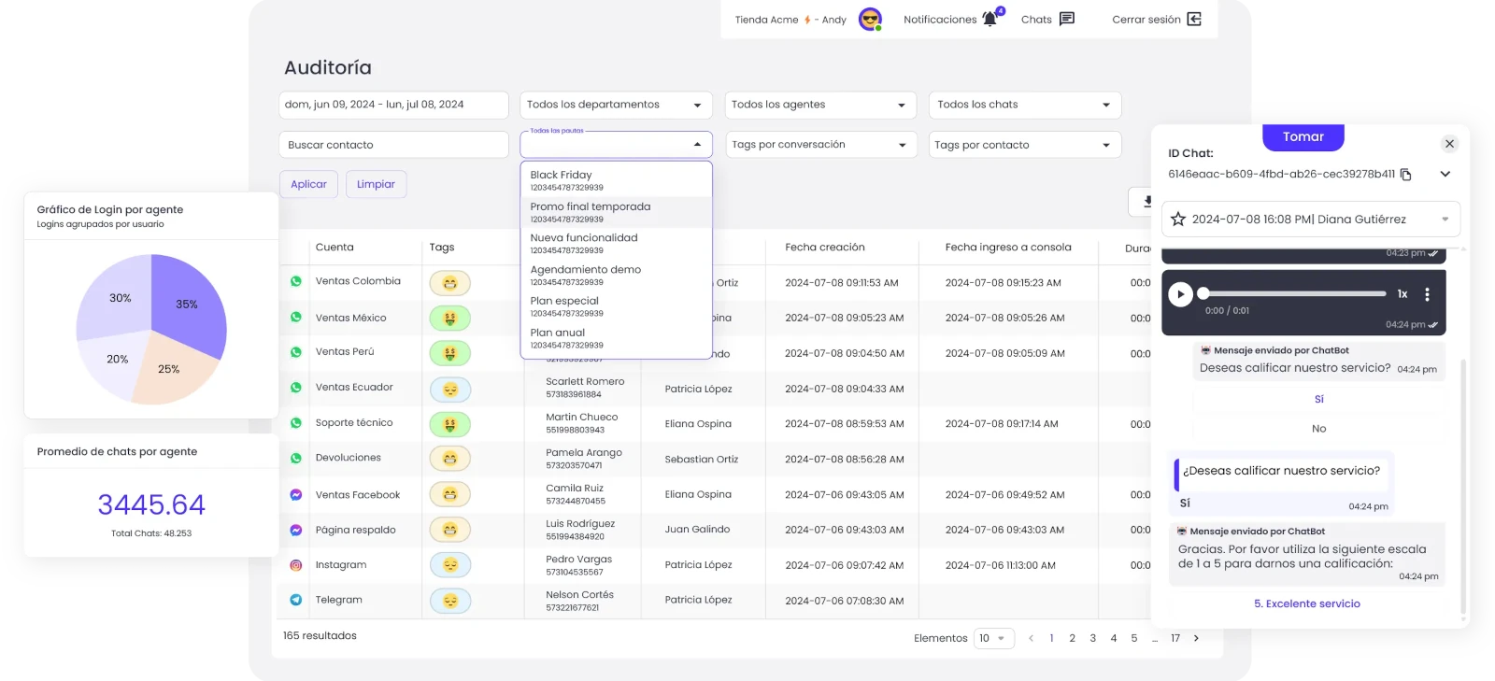The height and width of the screenshot is (681, 1495).
Task: Click the Telegram channel icon
Action: (296, 600)
